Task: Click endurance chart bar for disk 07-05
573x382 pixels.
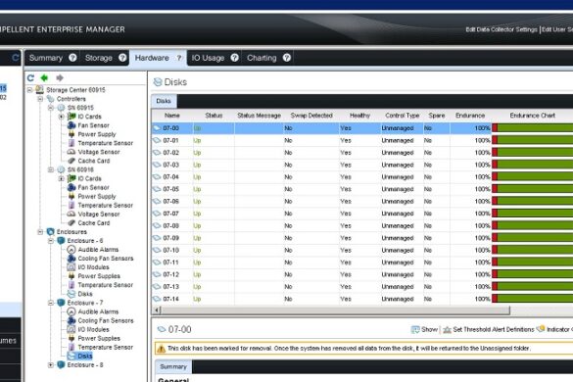Action: [533, 189]
